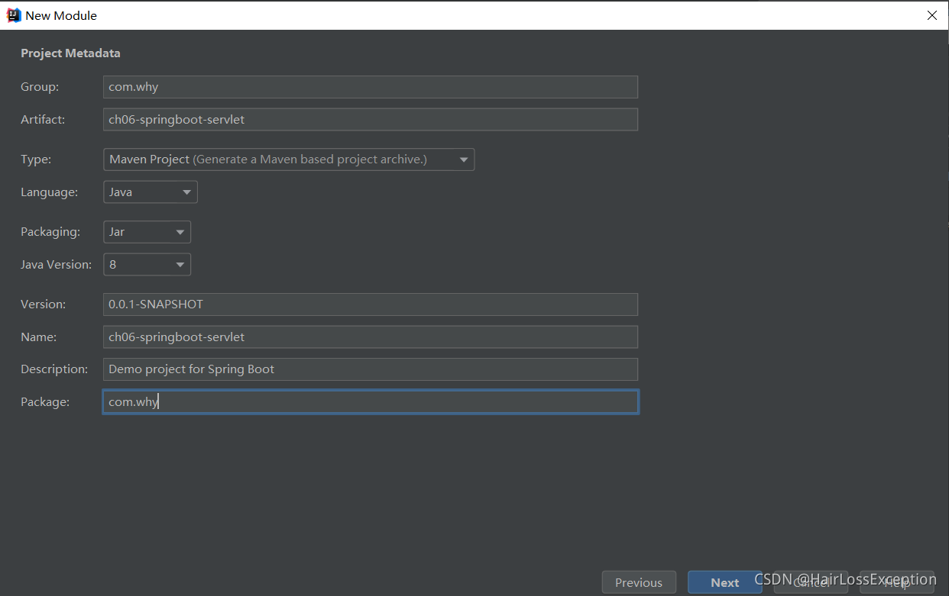The width and height of the screenshot is (949, 596).
Task: Click the Language dropdown arrow icon
Action: pos(186,192)
